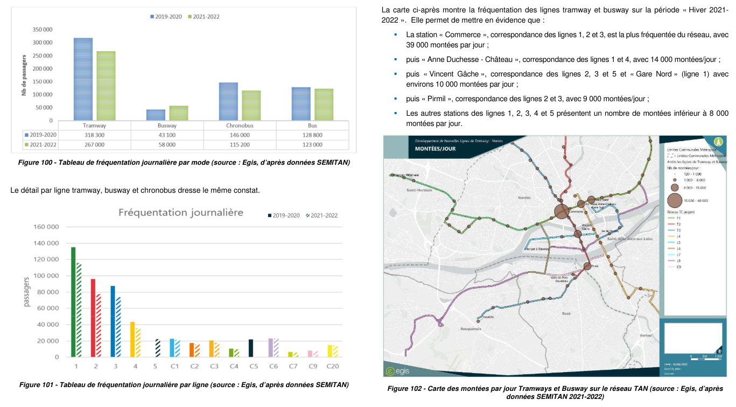Click the solid red line 2 bar
The width and height of the screenshot is (736, 407).
click(x=93, y=318)
